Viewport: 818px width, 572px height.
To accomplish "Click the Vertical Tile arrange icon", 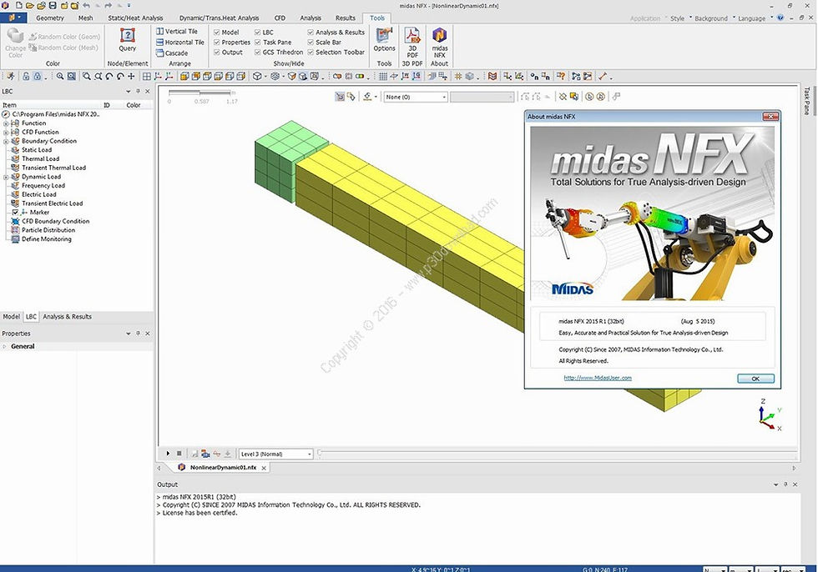I will 160,31.
